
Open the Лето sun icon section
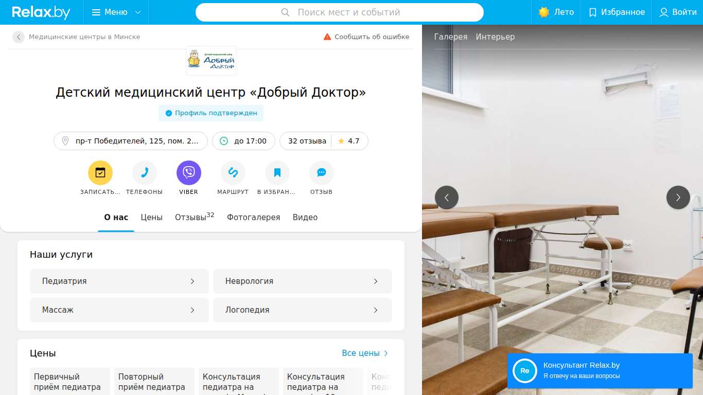pyautogui.click(x=544, y=12)
